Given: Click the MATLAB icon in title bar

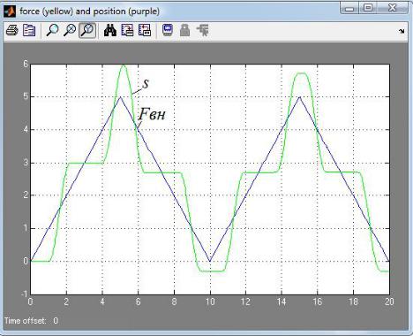Looking at the screenshot, I should pos(10,11).
